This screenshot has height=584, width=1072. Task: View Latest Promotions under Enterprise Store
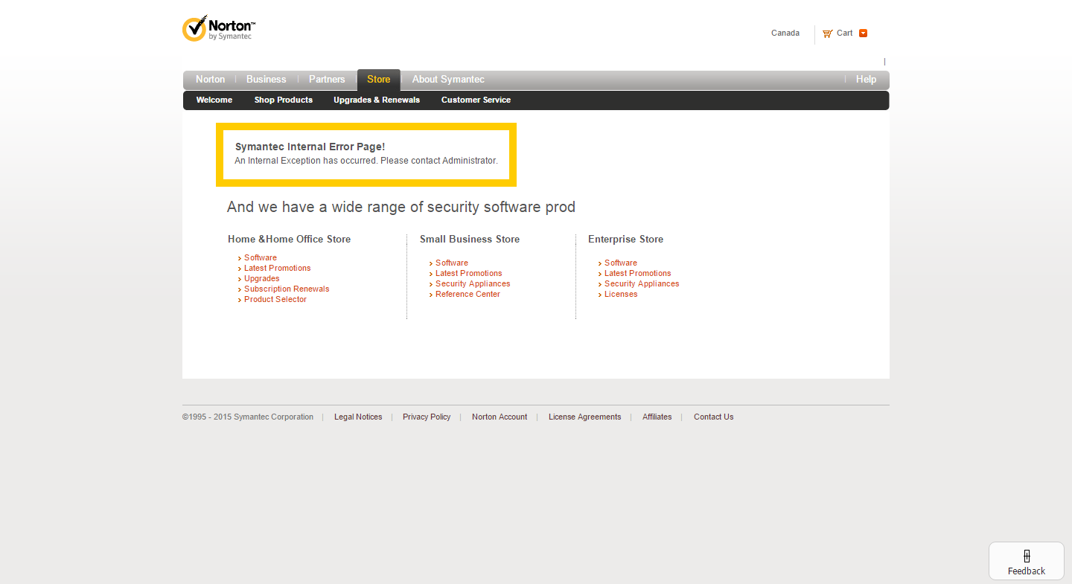[638, 273]
